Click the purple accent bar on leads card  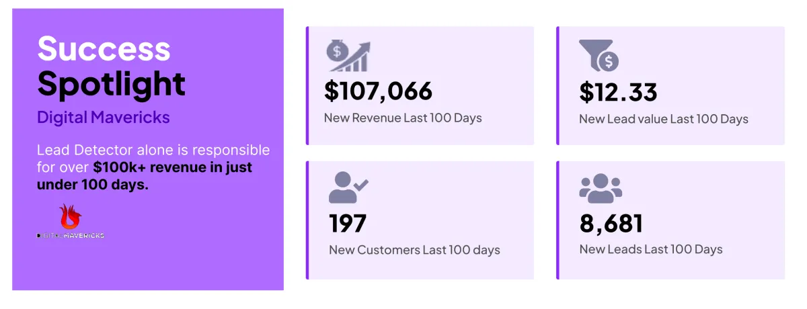pos(558,220)
